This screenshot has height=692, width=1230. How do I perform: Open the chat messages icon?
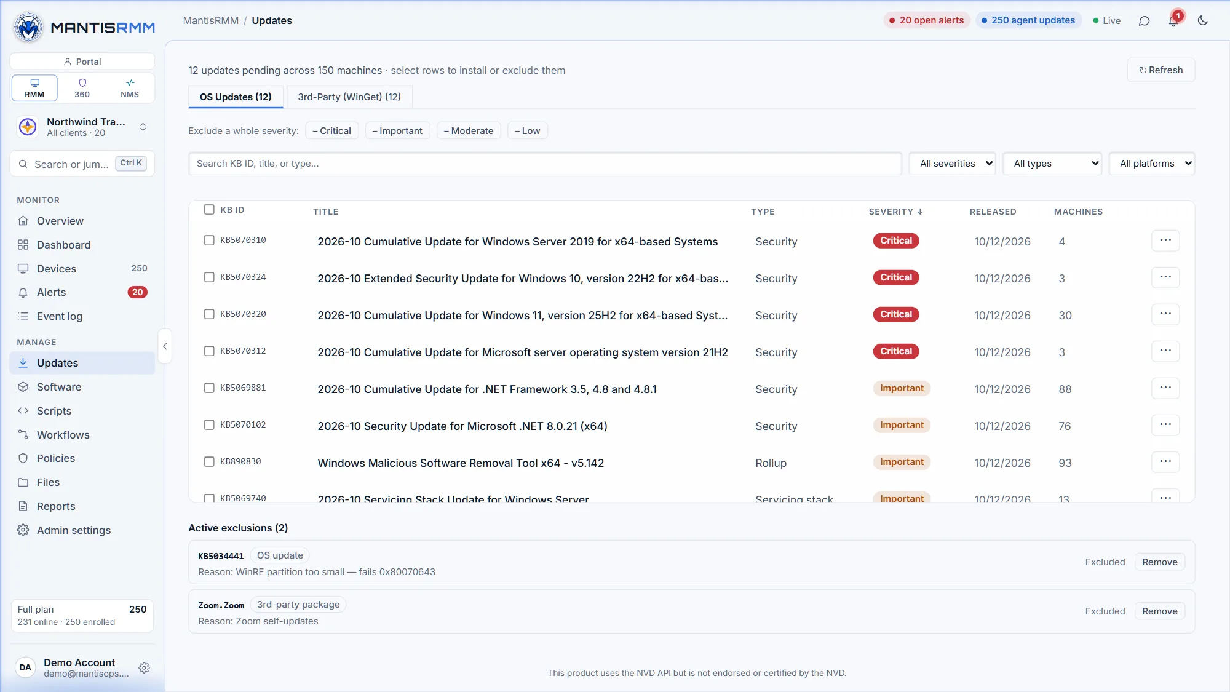tap(1144, 21)
